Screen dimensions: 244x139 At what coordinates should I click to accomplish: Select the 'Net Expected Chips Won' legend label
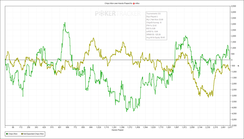[33, 134]
